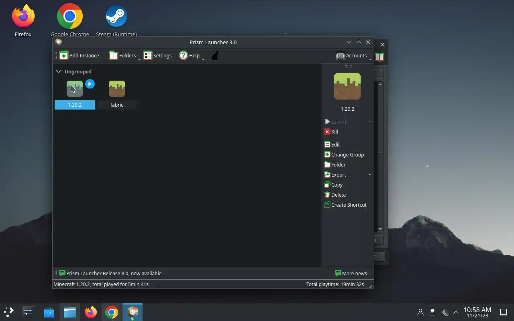Click the Prism Launcher title bar icon
This screenshot has height=321, width=514.
click(x=59, y=42)
